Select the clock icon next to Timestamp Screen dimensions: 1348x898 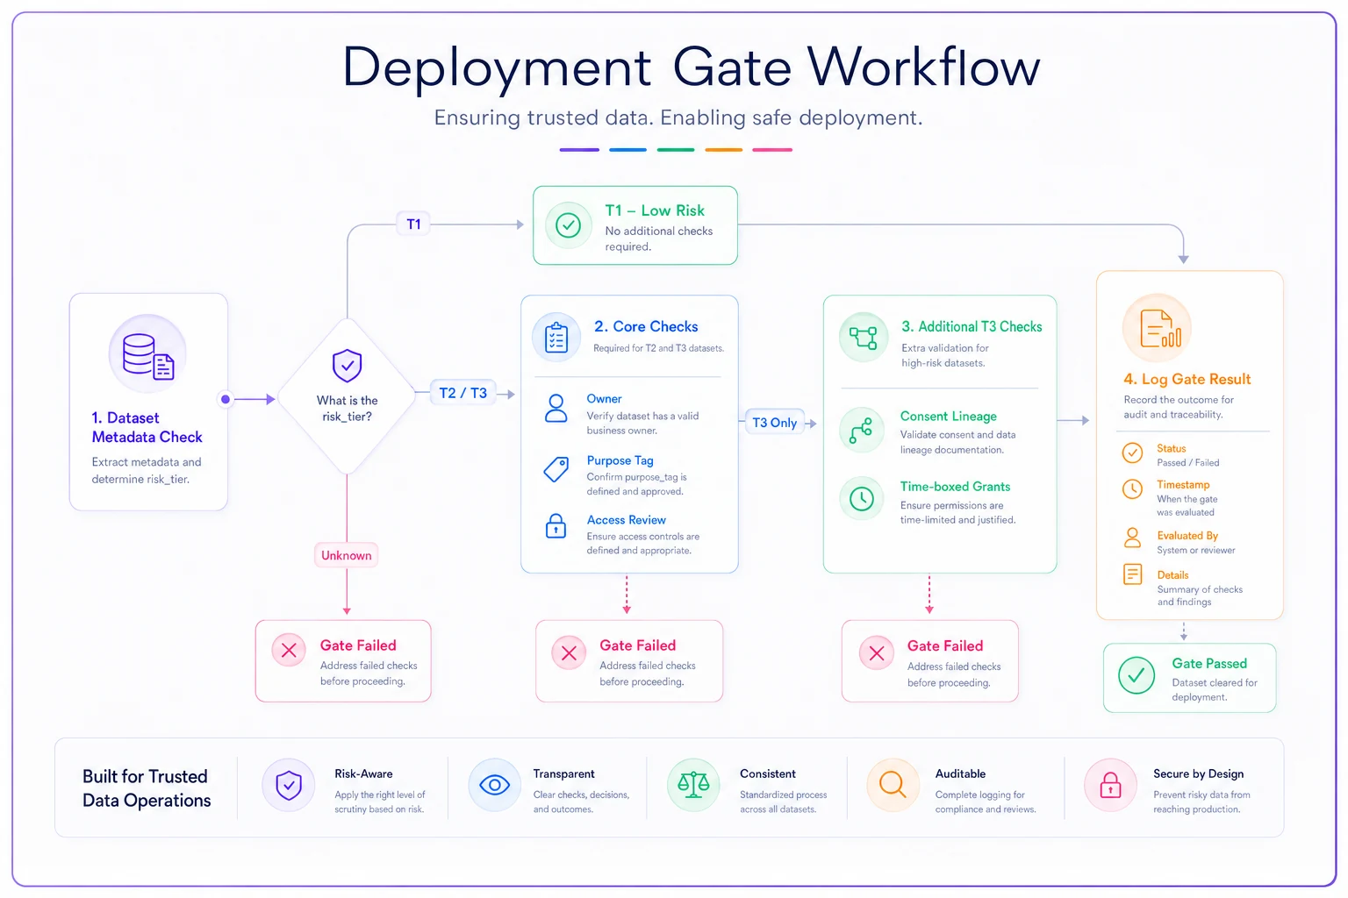point(1133,489)
